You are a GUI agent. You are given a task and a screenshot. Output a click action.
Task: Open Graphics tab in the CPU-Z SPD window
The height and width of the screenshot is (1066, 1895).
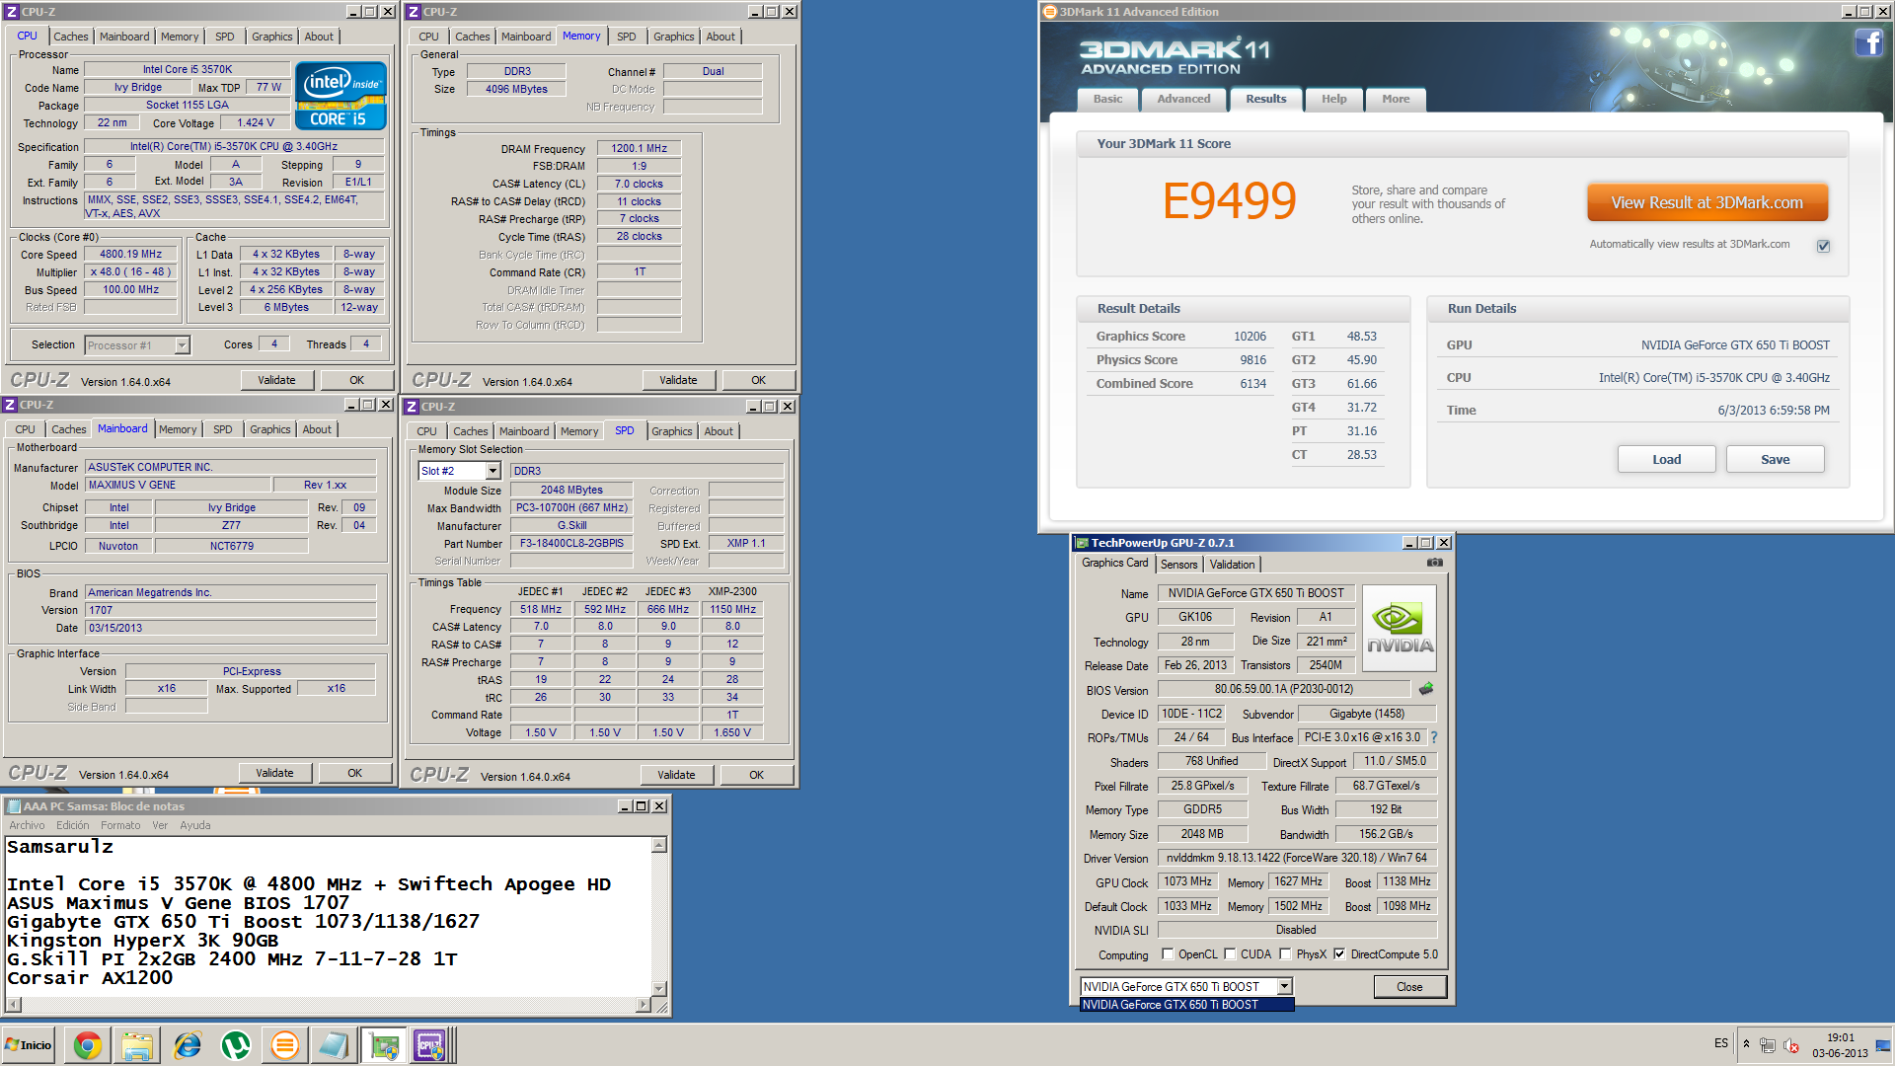[671, 431]
